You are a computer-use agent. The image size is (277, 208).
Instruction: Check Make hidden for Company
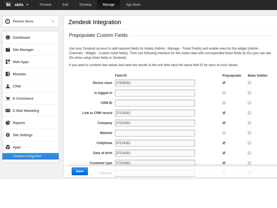(x=249, y=123)
